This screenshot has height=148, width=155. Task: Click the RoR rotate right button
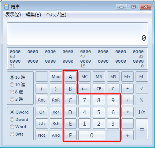click(x=56, y=100)
